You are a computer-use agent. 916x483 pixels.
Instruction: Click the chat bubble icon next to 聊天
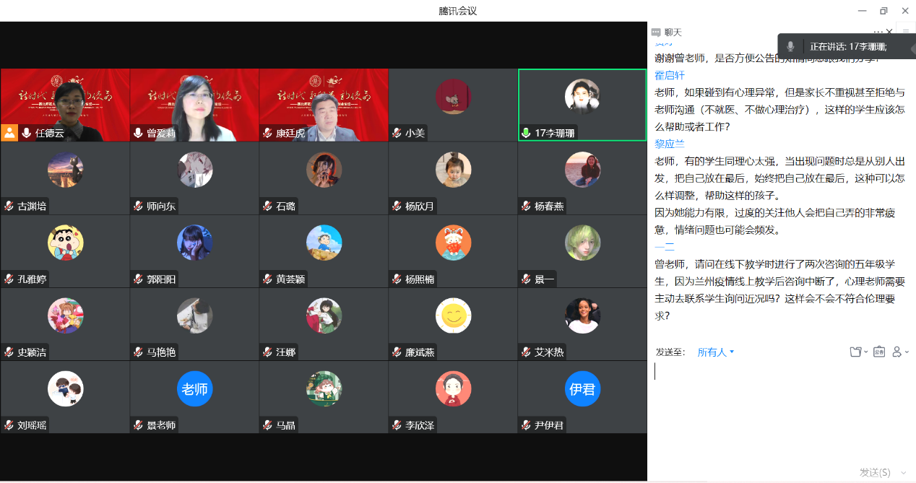coord(656,32)
